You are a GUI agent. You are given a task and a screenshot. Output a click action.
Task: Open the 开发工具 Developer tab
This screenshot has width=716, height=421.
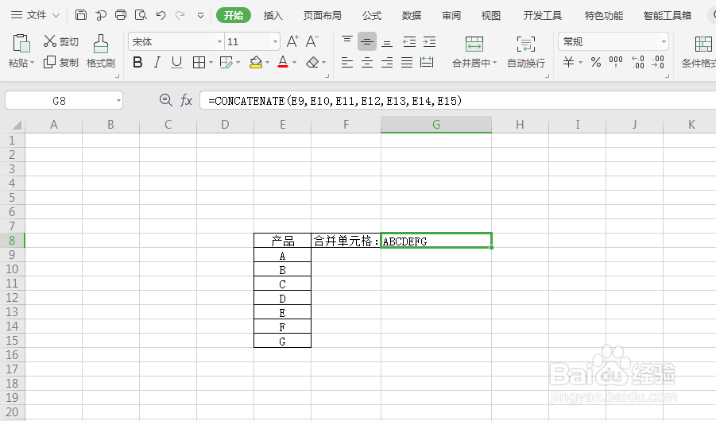(543, 16)
